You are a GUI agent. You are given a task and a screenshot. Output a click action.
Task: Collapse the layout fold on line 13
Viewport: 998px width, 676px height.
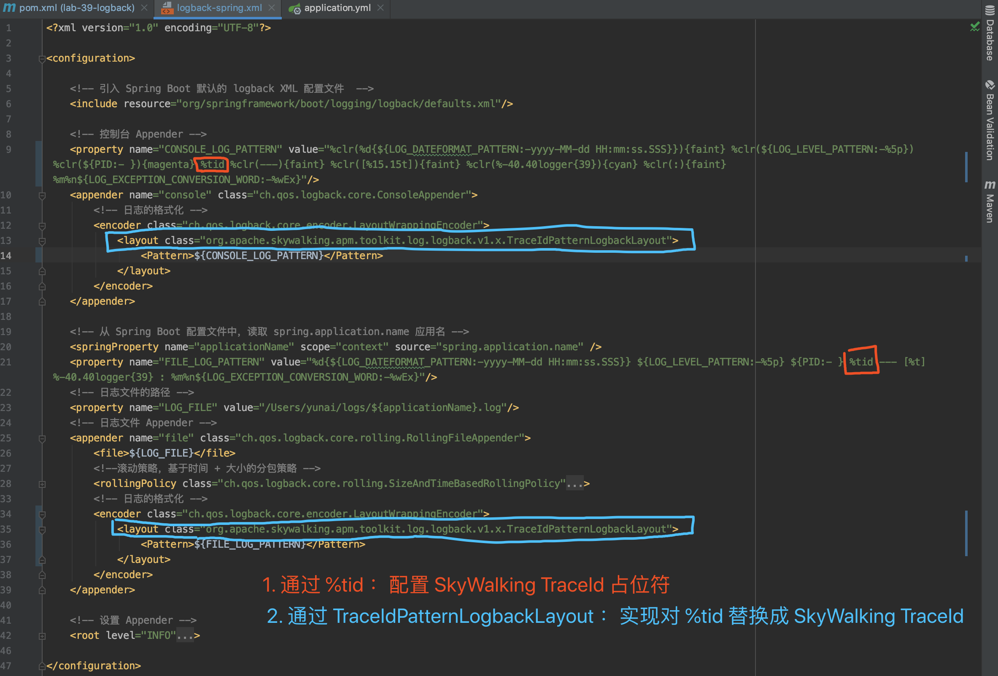pos(42,241)
